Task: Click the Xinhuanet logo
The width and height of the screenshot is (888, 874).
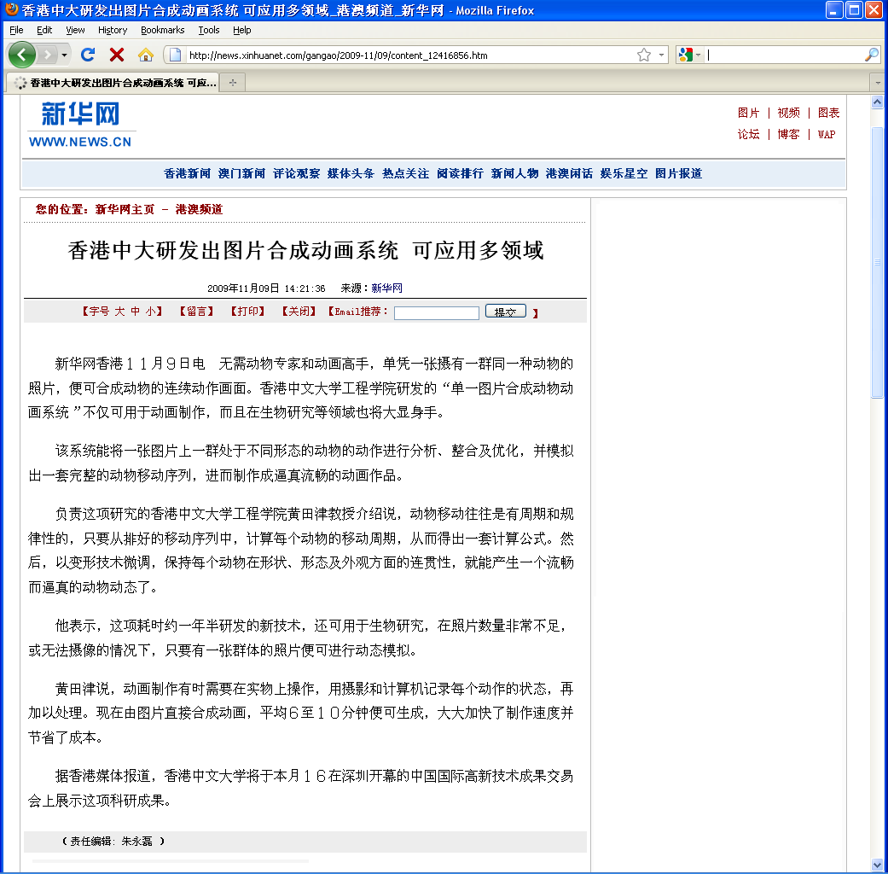Action: (x=80, y=125)
